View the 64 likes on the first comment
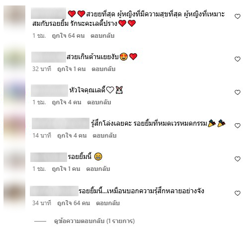This screenshot has width=247, height=231. (68, 36)
